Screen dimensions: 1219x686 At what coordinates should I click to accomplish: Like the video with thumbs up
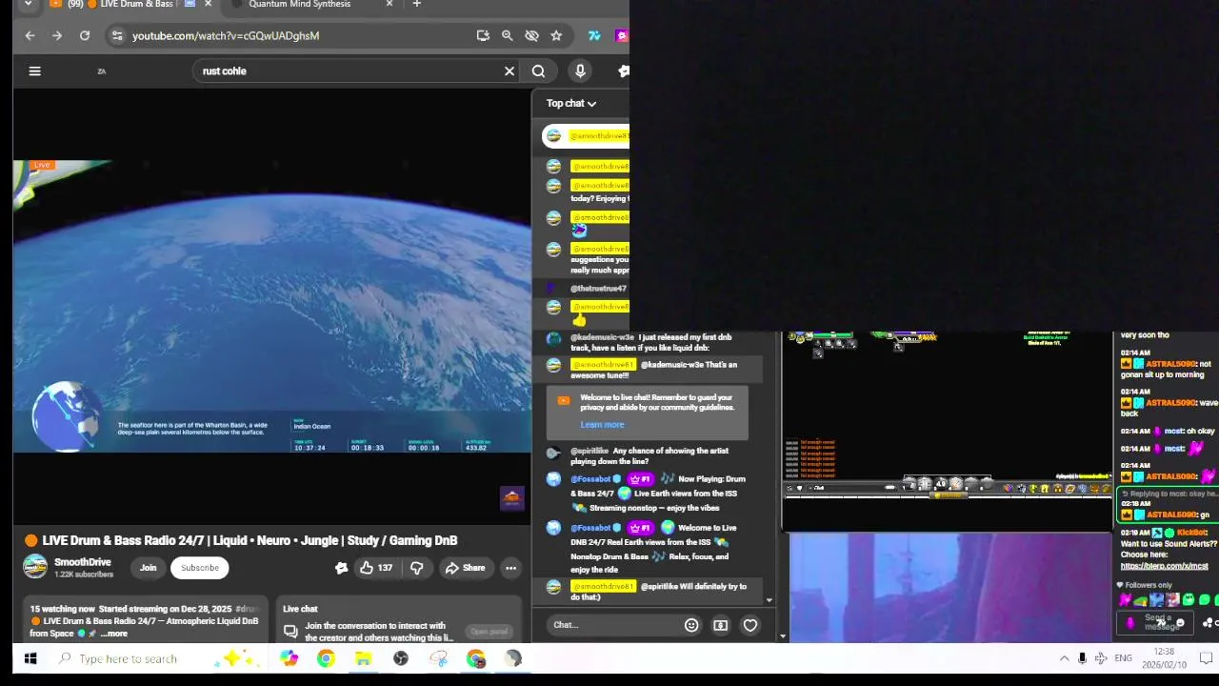(x=376, y=568)
